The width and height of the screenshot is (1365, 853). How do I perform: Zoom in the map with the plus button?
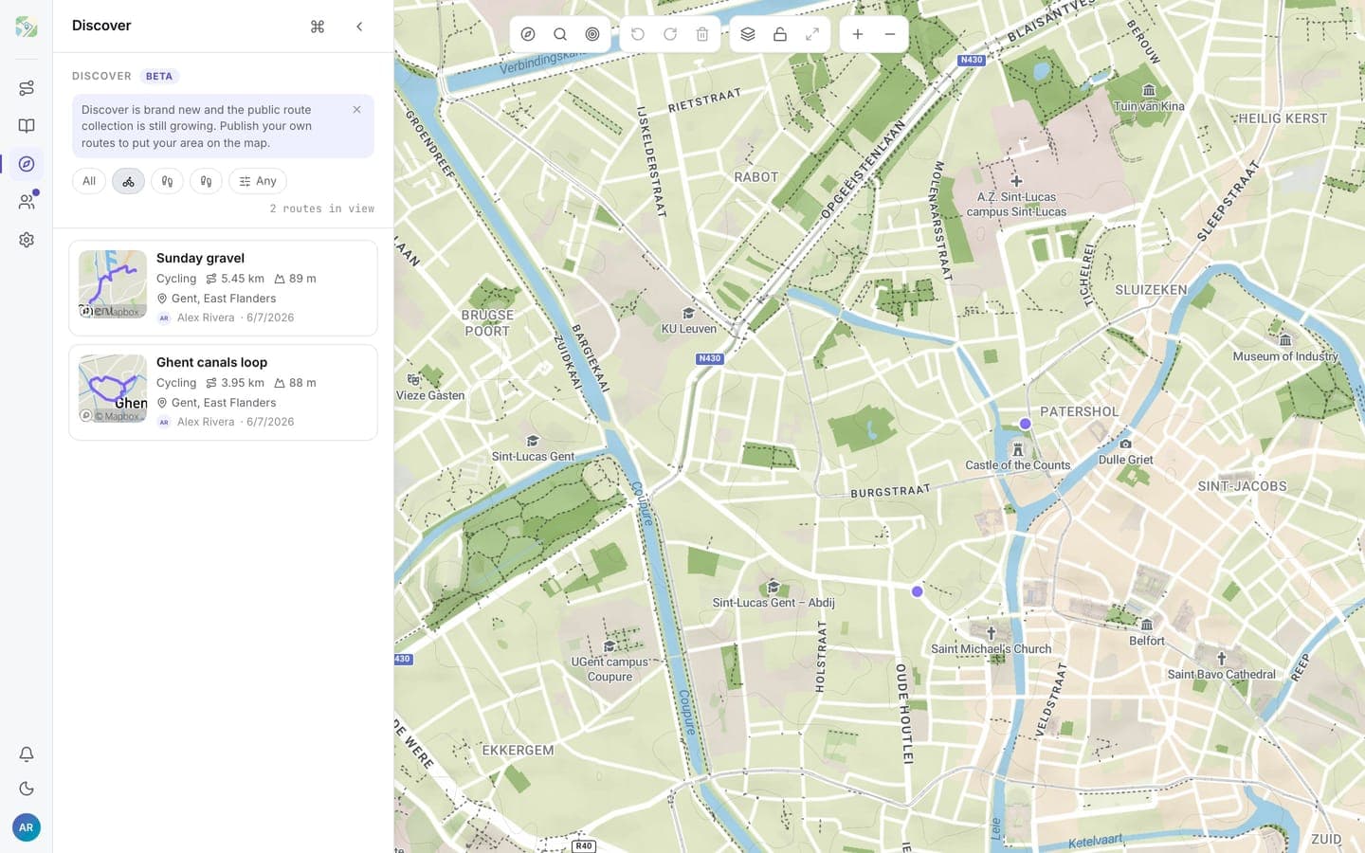point(858,34)
